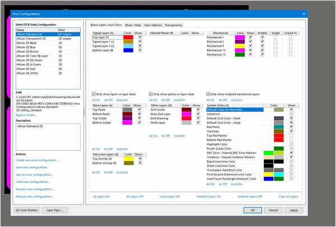The height and width of the screenshot is (227, 336).
Task: Click Mechanical 8 yellow color swatch
Action: pyautogui.click(x=240, y=46)
